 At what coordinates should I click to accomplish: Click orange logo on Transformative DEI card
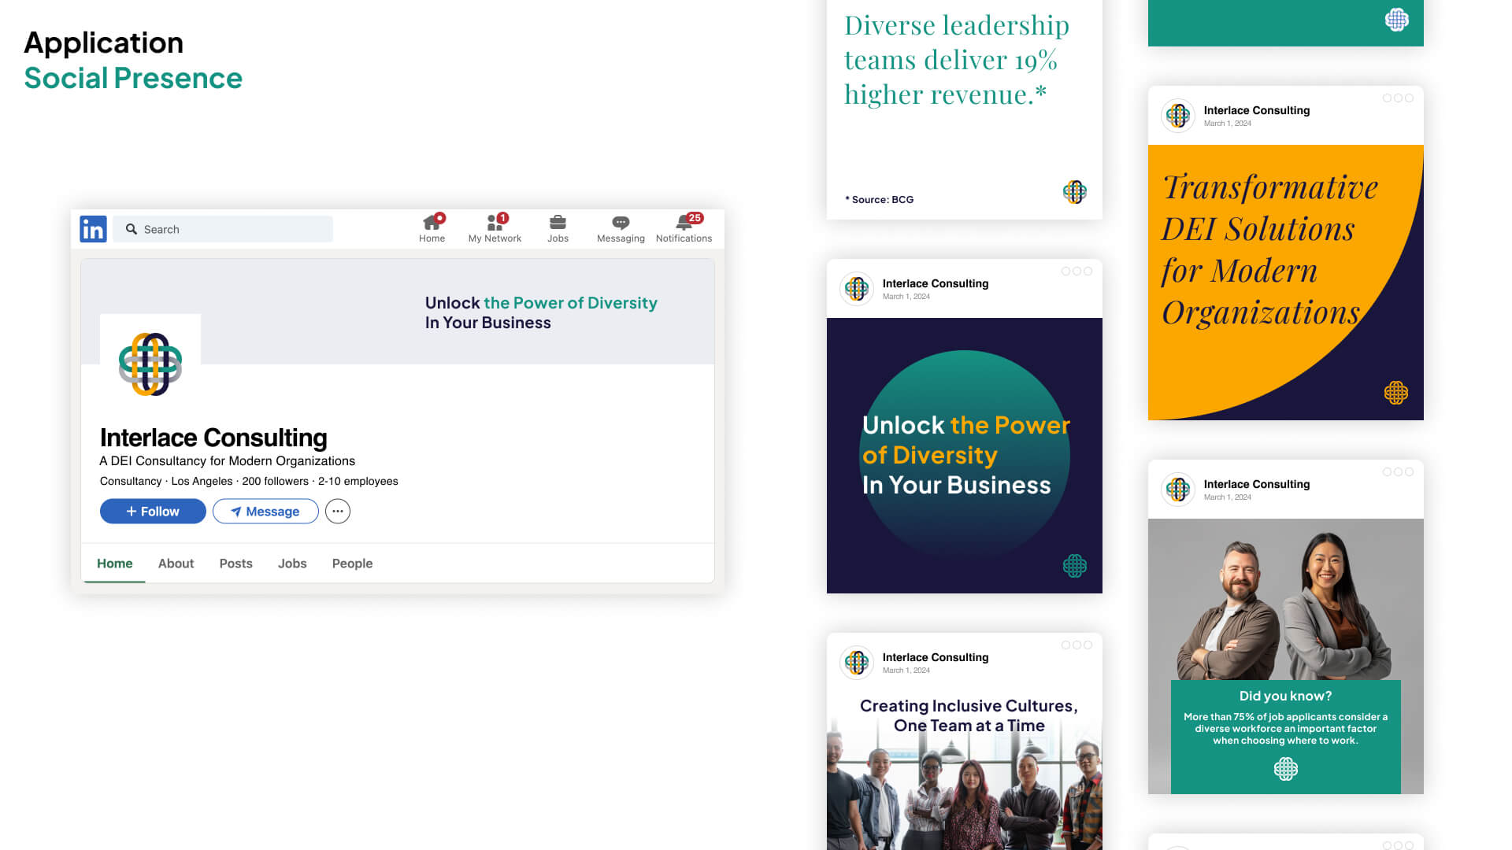(x=1396, y=393)
